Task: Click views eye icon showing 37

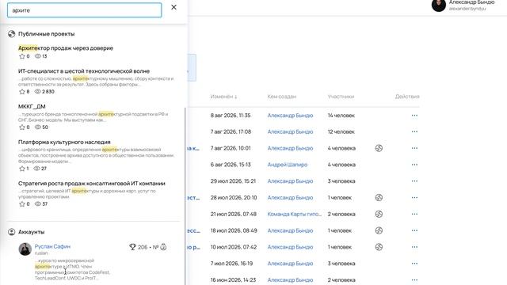Action: 38,204
